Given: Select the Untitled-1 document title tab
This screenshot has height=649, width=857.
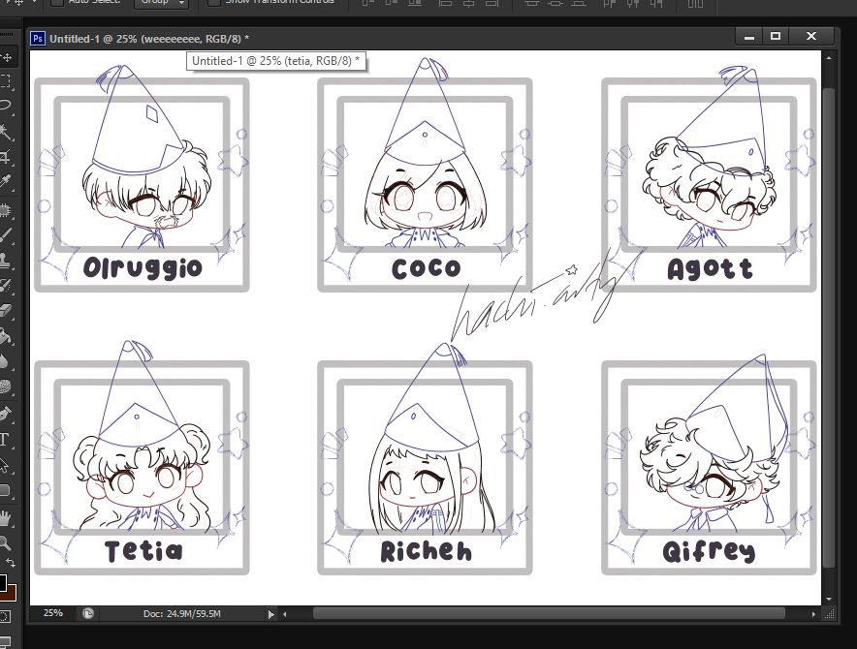Looking at the screenshot, I should 149,38.
